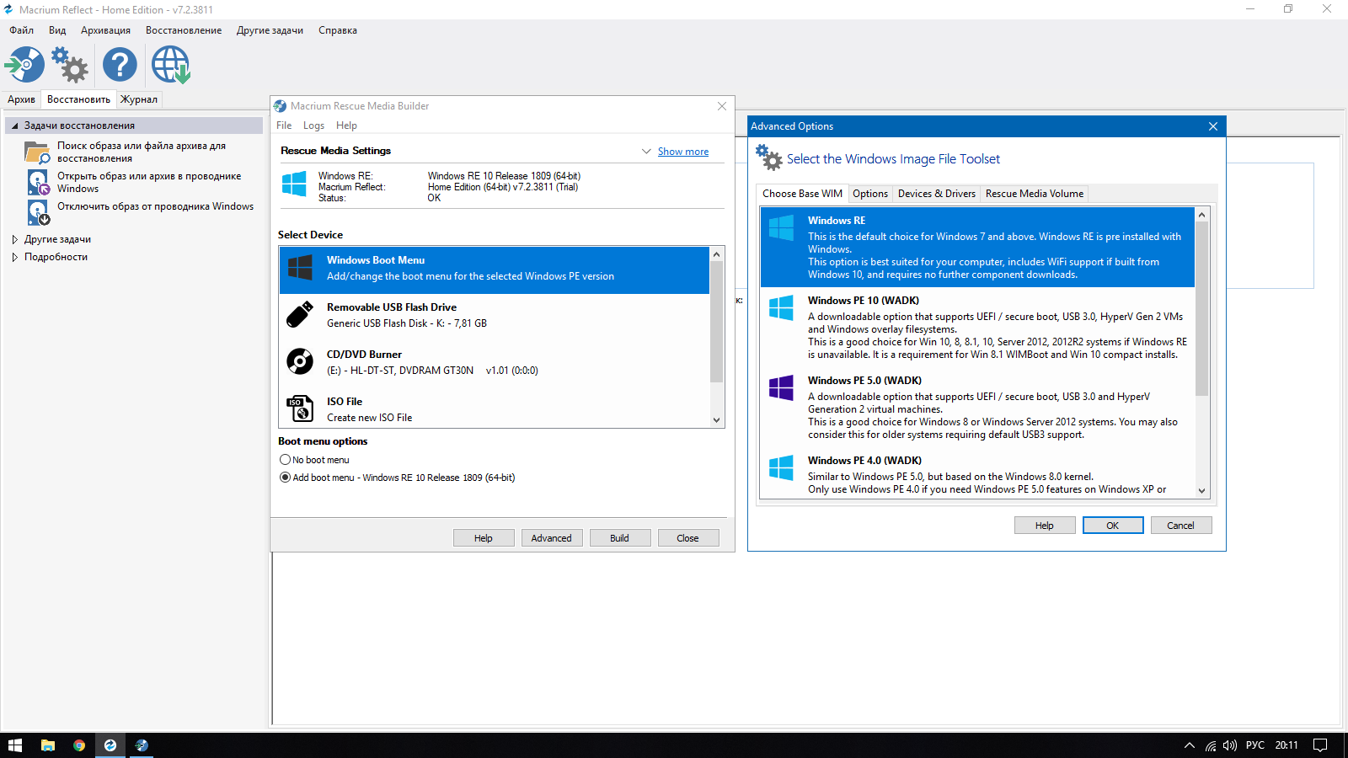
Task: Select Windows PE 5.0 (WADK) base image
Action: (977, 408)
